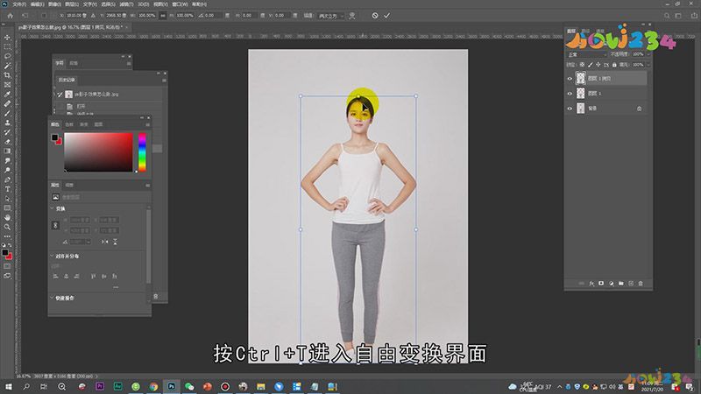Select the '图层 1' layer thumbnail
Viewport: 701px width, 394px height.
[x=580, y=94]
